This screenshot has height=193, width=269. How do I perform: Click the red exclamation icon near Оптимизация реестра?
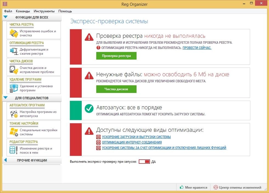98,48
